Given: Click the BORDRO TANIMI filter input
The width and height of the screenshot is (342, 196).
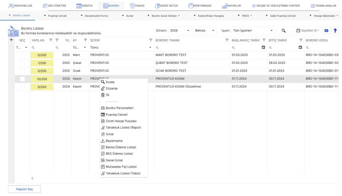Looking at the screenshot, I should (x=192, y=47).
